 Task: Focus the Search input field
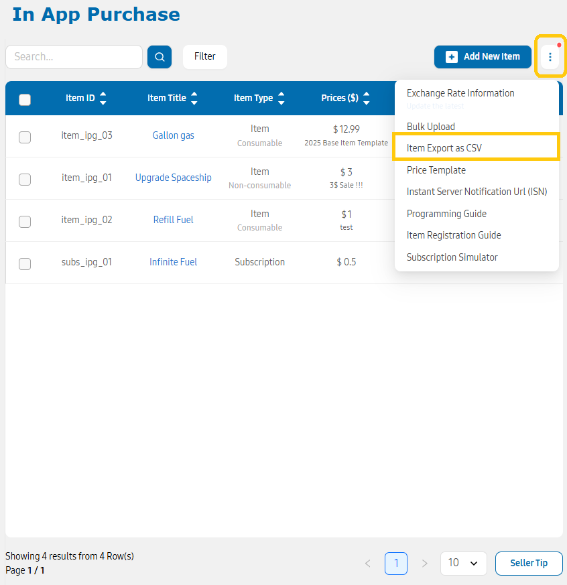pos(74,57)
